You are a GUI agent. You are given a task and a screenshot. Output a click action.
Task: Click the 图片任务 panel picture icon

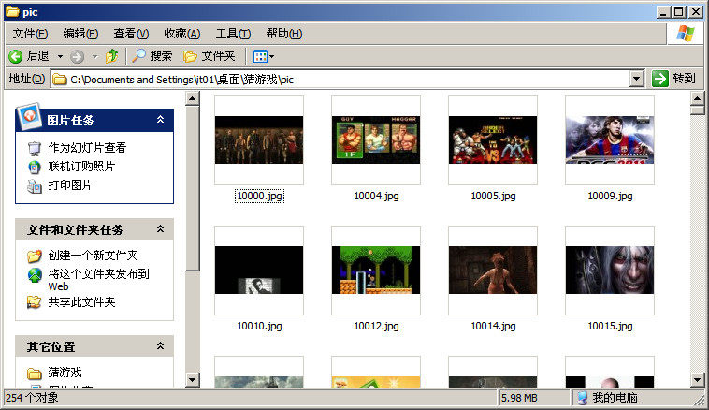click(x=29, y=116)
